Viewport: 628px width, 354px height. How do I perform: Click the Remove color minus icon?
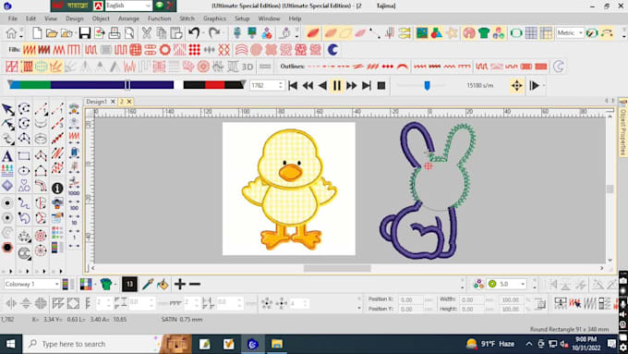[195, 284]
